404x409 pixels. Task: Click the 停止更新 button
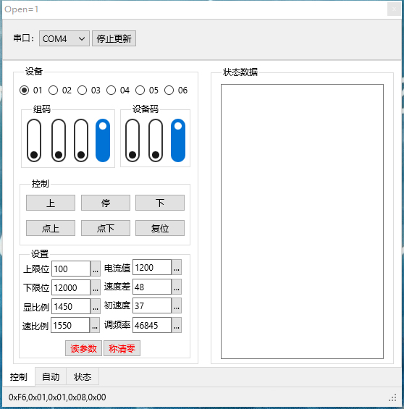coord(114,38)
